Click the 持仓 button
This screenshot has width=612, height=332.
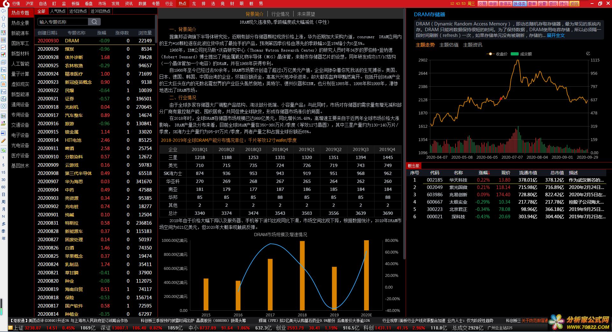coord(564,4)
